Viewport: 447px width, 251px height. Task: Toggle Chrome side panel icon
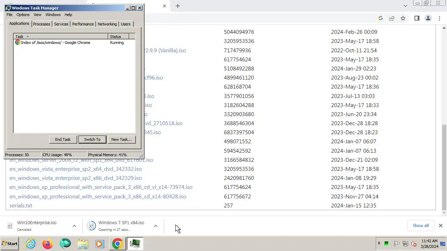point(417,18)
